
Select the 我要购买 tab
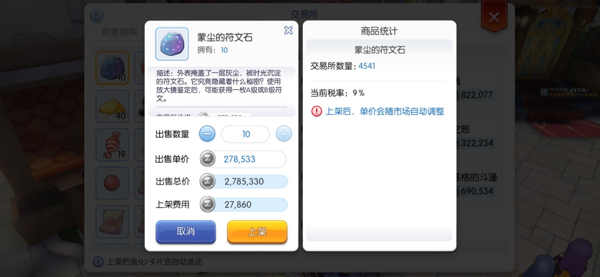point(119,32)
